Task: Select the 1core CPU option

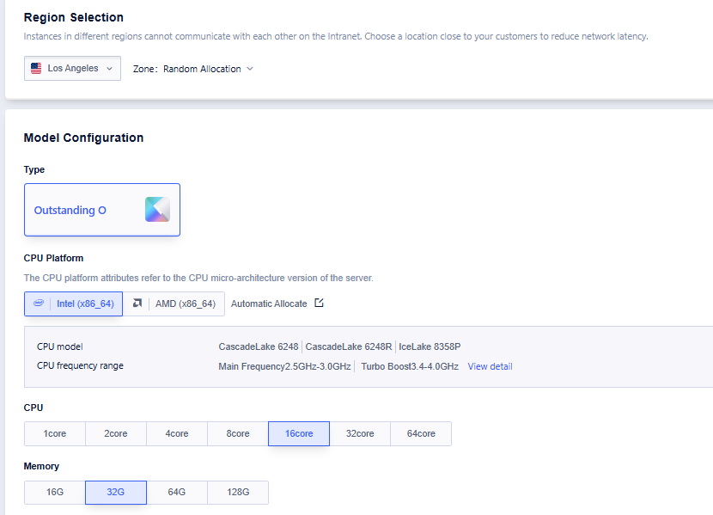Action: coord(54,433)
